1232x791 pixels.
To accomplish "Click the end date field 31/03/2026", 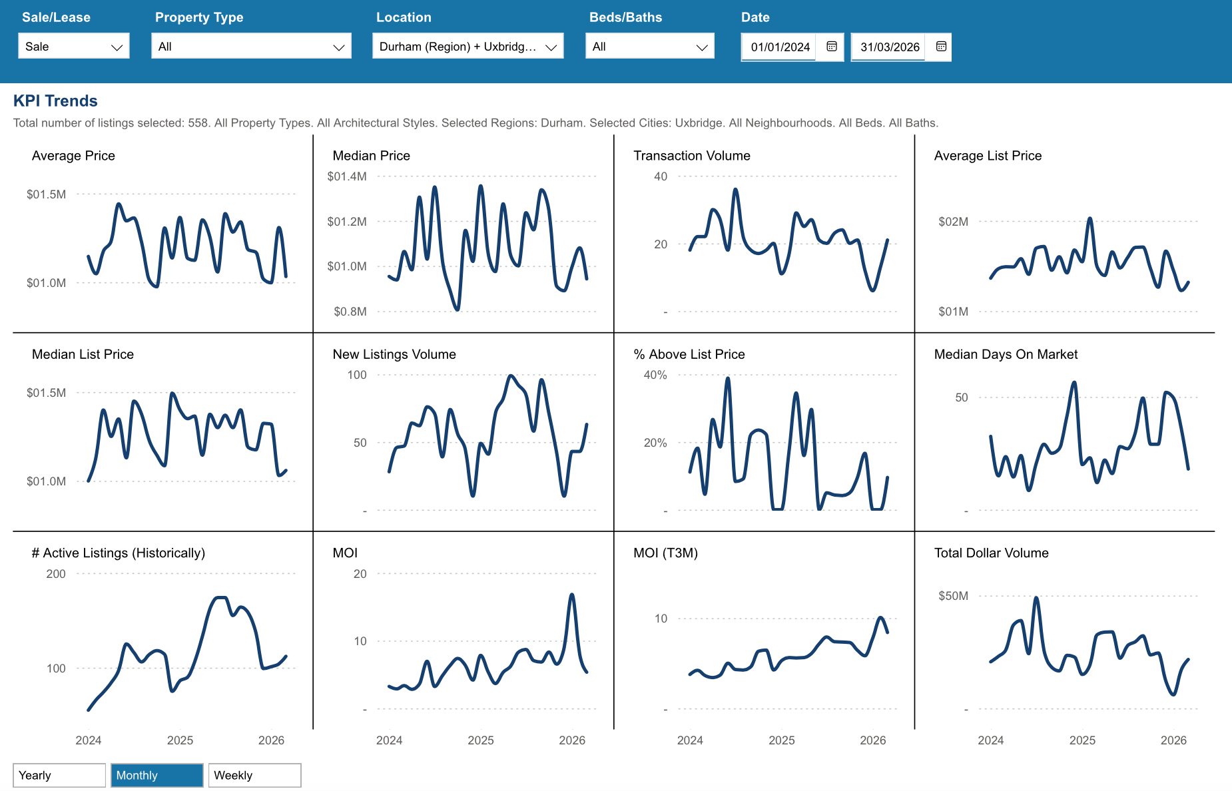I will click(889, 47).
